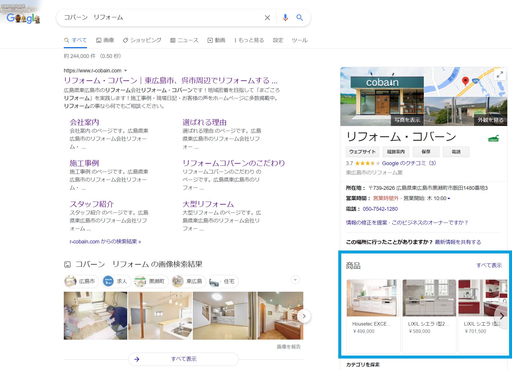Start voice search with microphone icon
This screenshot has height=370, width=512.
(285, 18)
